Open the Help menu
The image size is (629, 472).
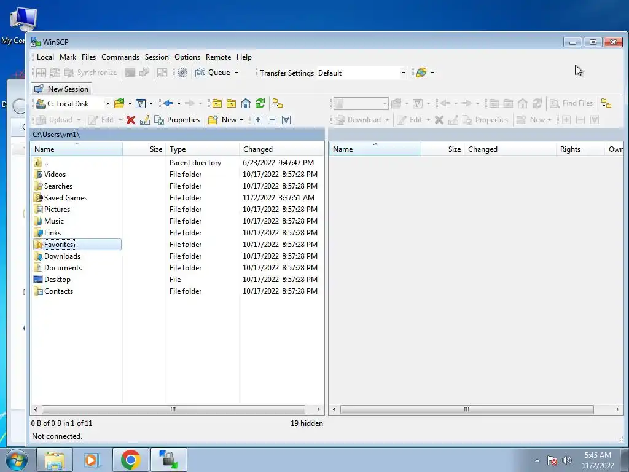tap(244, 57)
